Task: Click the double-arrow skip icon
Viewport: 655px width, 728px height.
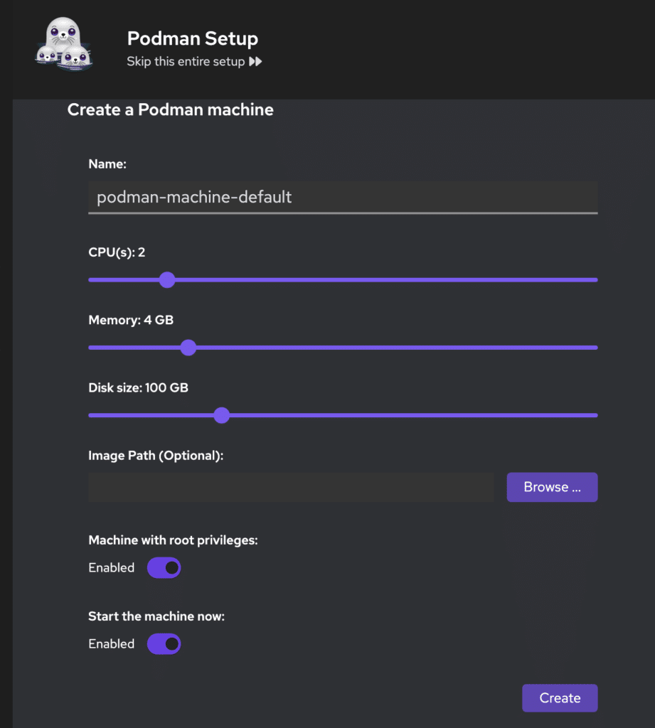Action: (x=255, y=62)
